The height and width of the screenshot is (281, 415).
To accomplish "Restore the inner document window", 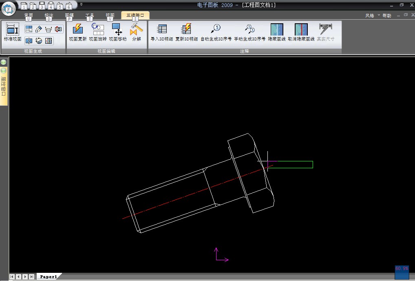I will pyautogui.click(x=406, y=15).
